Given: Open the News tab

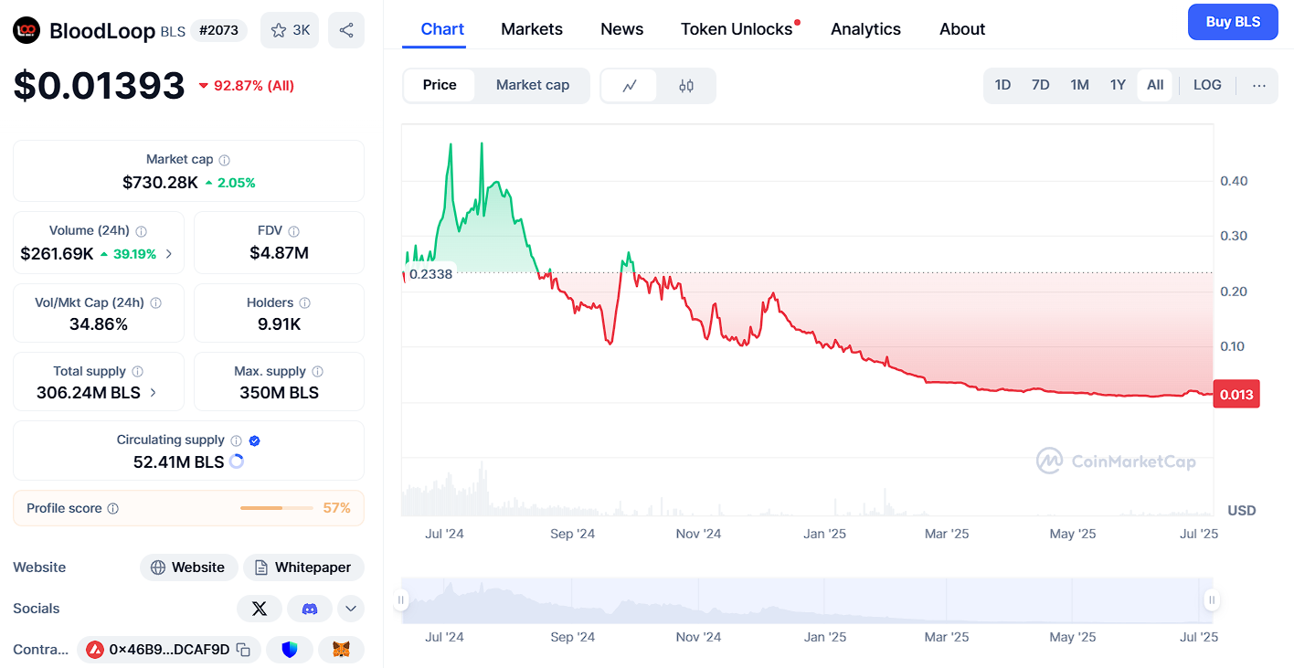Looking at the screenshot, I should [621, 29].
